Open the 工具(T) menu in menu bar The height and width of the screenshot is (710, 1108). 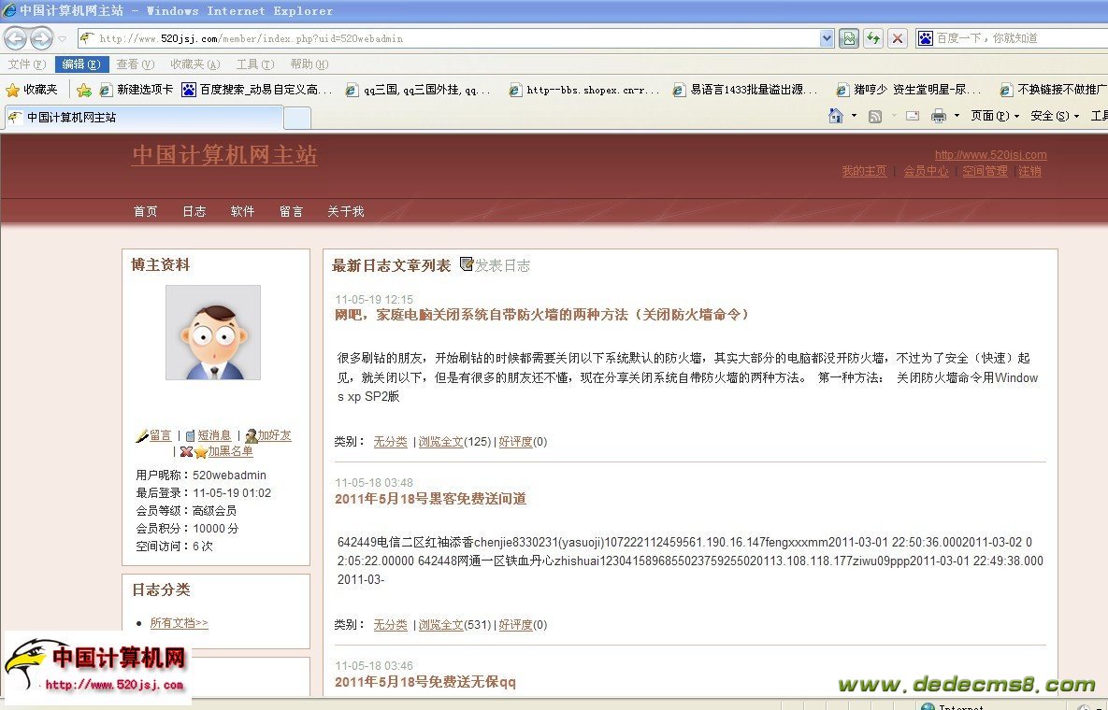[254, 64]
